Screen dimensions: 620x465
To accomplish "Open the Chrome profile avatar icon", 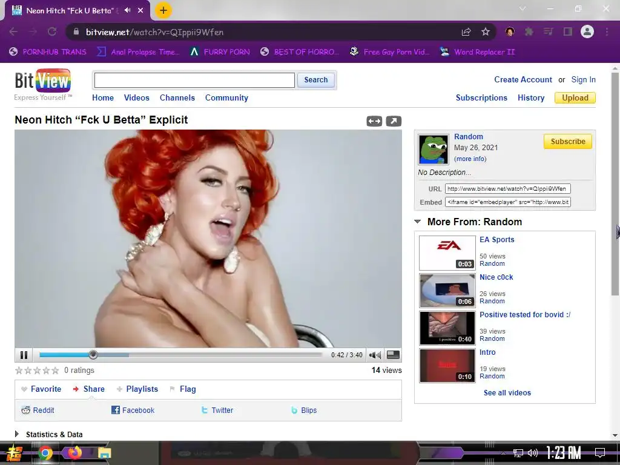I will (587, 31).
